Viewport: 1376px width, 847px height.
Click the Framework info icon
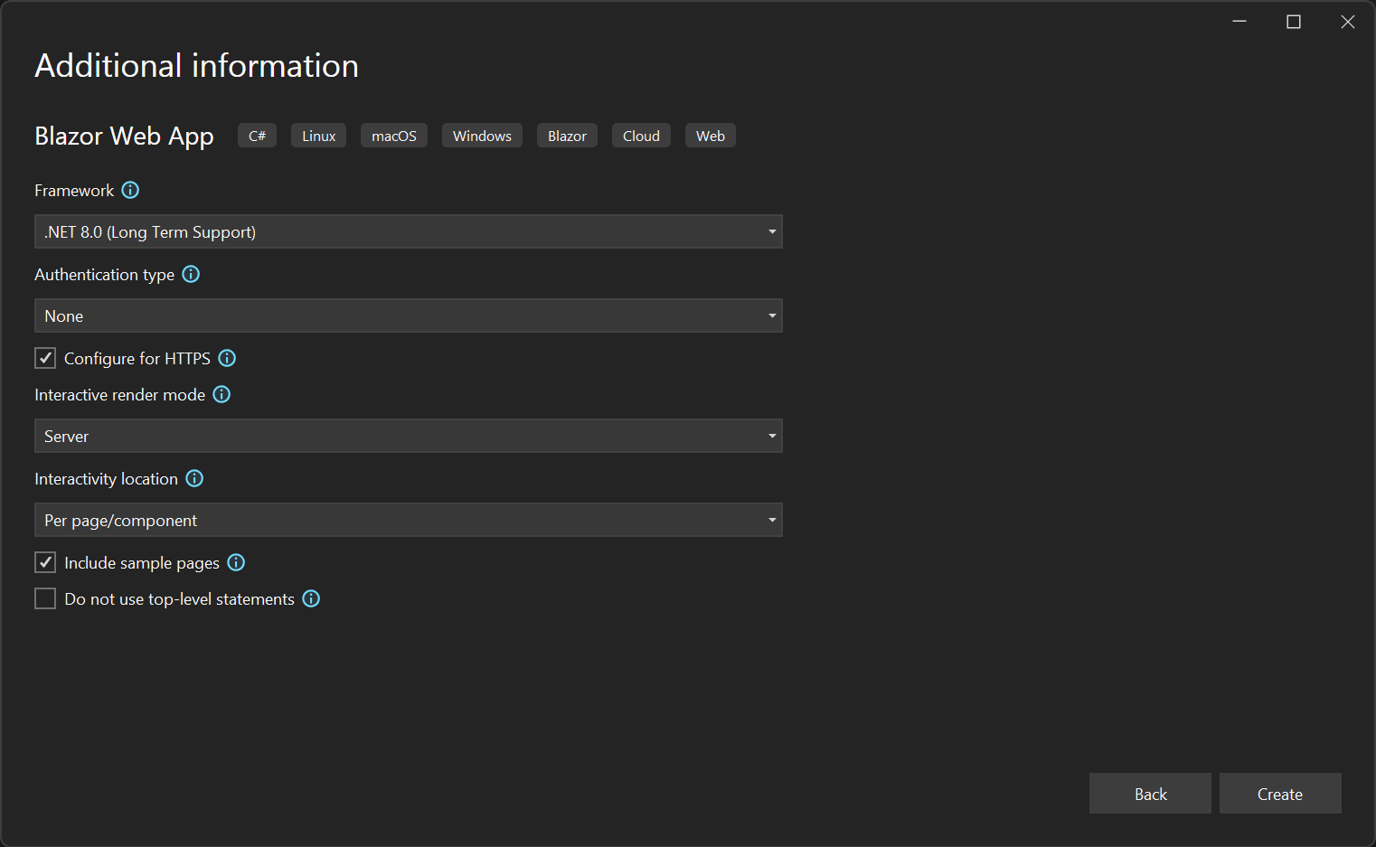(x=130, y=190)
